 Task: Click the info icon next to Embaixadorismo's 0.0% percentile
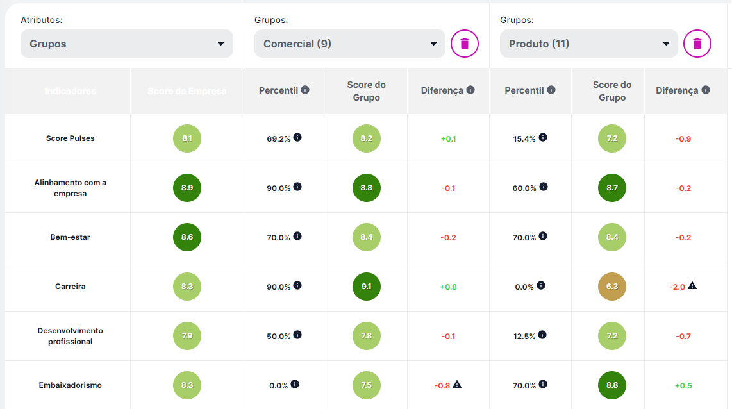click(295, 385)
